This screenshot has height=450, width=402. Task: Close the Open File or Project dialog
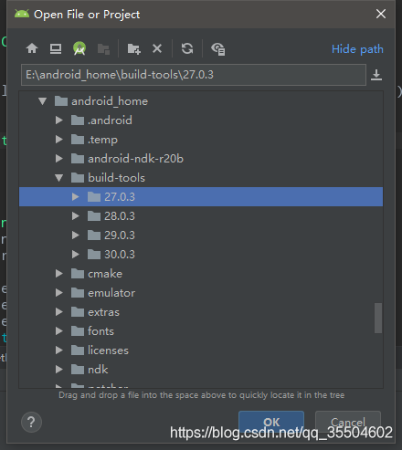pyautogui.click(x=381, y=14)
